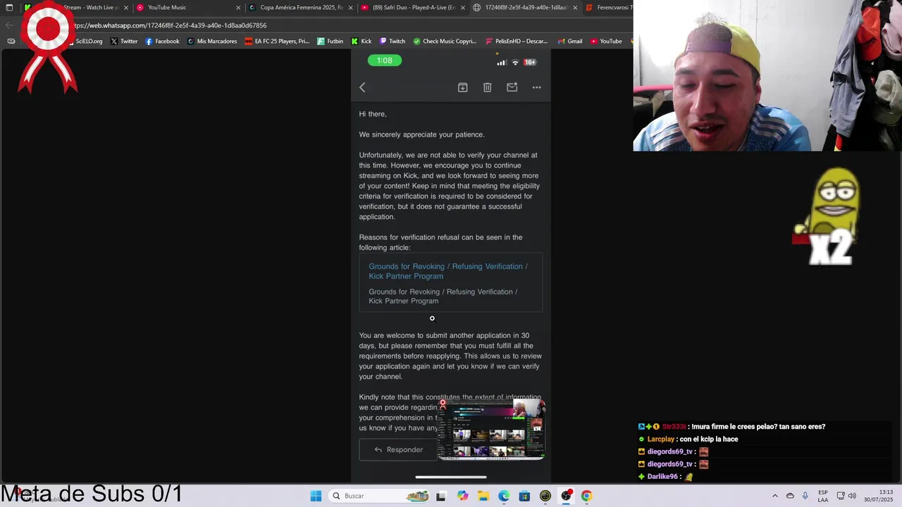Close the Safri Duo tab
This screenshot has height=507, width=902.
coord(463,8)
